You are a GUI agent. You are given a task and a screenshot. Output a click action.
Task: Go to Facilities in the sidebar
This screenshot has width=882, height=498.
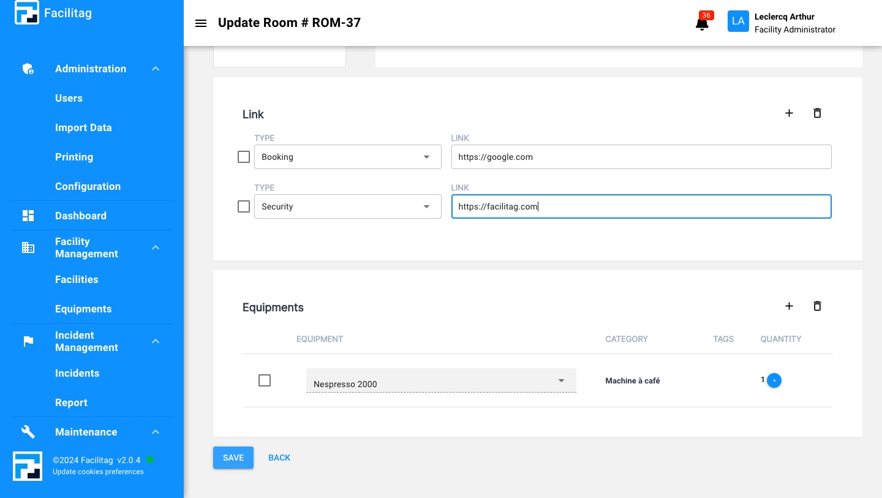[x=77, y=279]
